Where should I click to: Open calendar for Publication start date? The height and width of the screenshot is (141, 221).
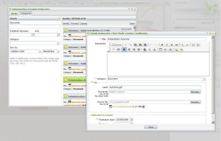[x=132, y=120]
